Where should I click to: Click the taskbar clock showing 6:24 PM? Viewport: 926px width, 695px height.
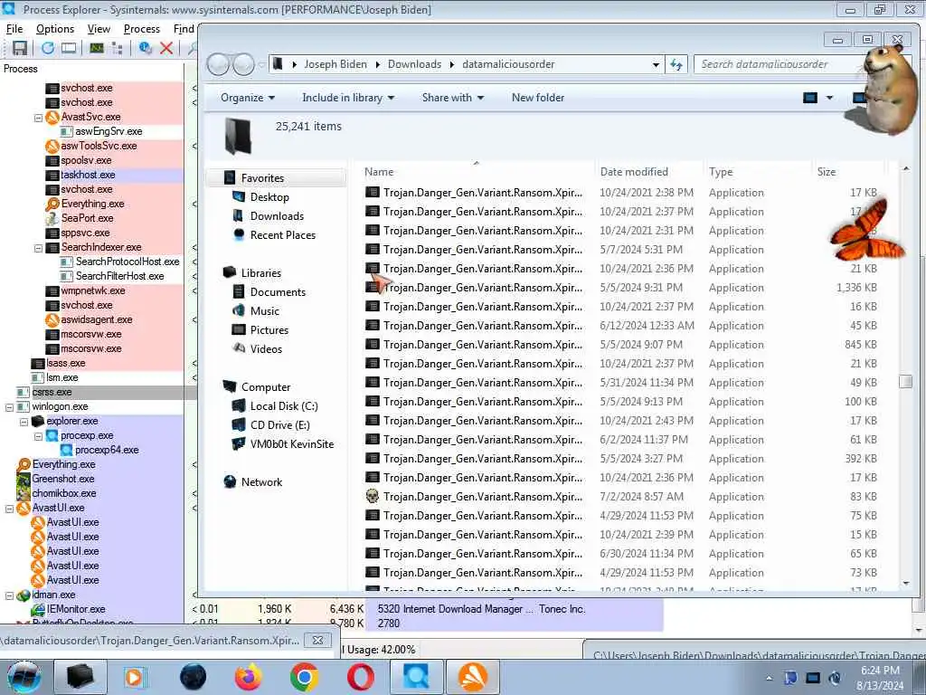[880, 678]
